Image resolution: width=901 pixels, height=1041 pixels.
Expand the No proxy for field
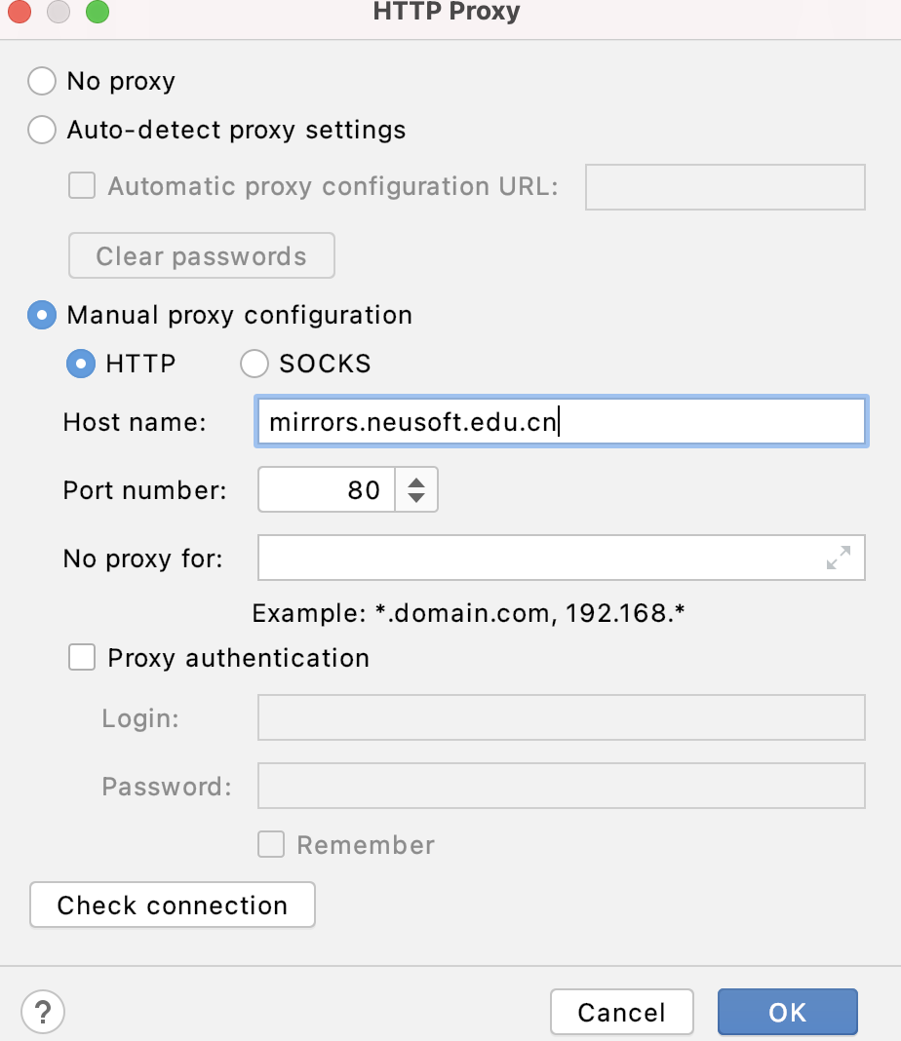click(838, 558)
